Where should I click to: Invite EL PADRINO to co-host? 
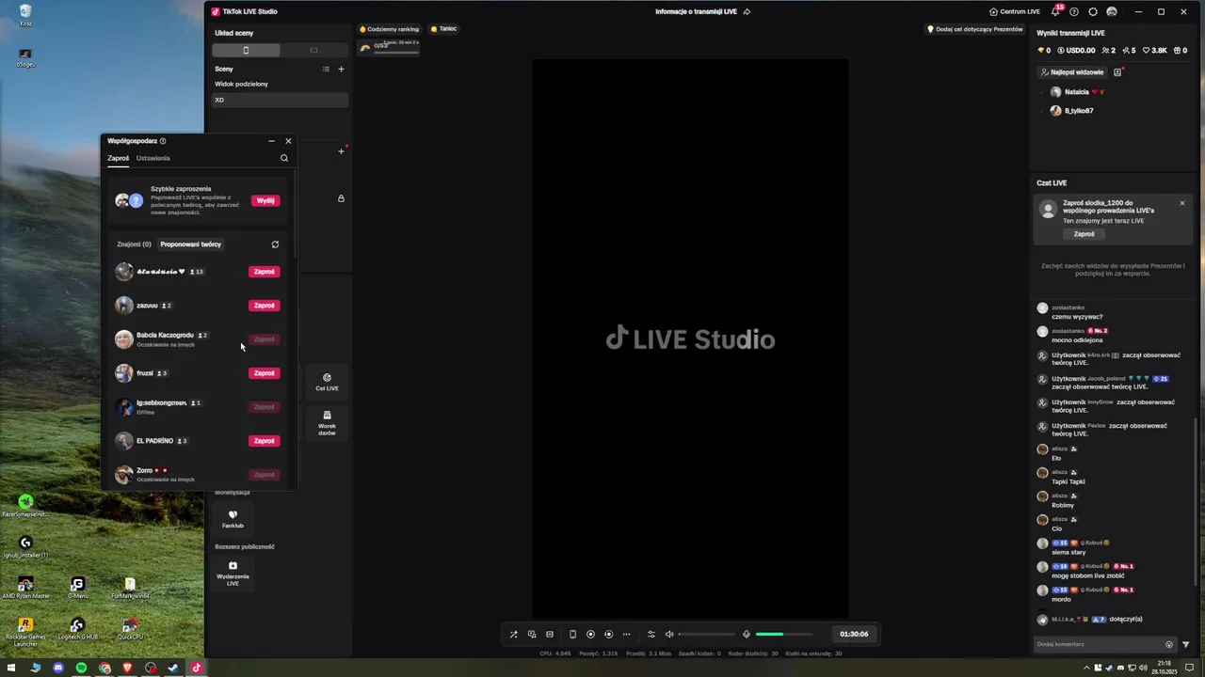(x=264, y=441)
